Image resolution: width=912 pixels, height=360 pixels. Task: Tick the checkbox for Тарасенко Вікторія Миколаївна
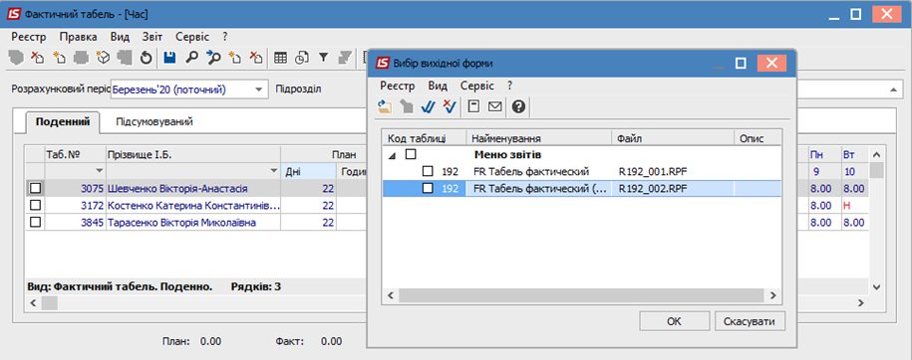(36, 222)
